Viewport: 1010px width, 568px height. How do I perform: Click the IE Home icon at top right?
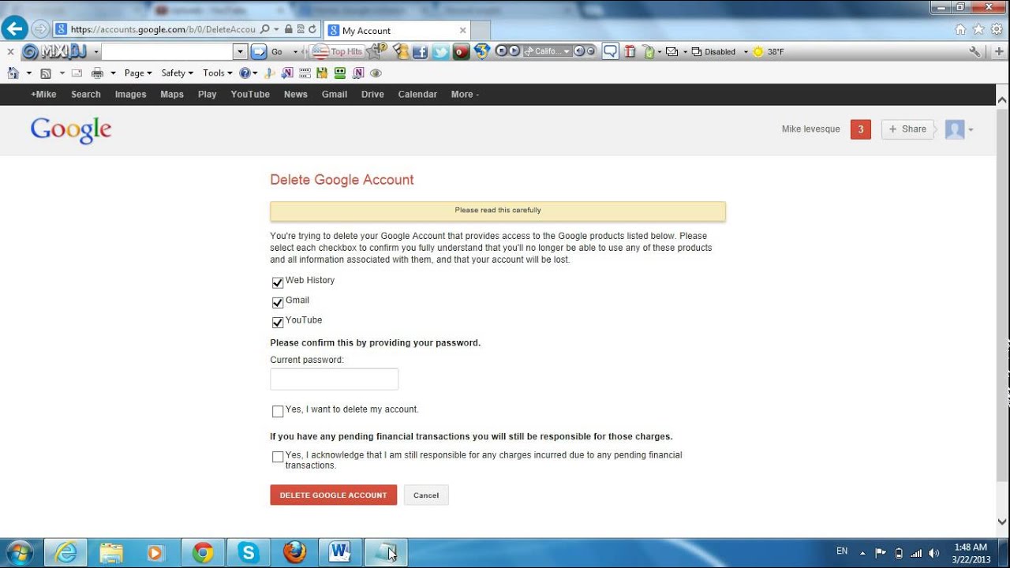pyautogui.click(x=960, y=29)
